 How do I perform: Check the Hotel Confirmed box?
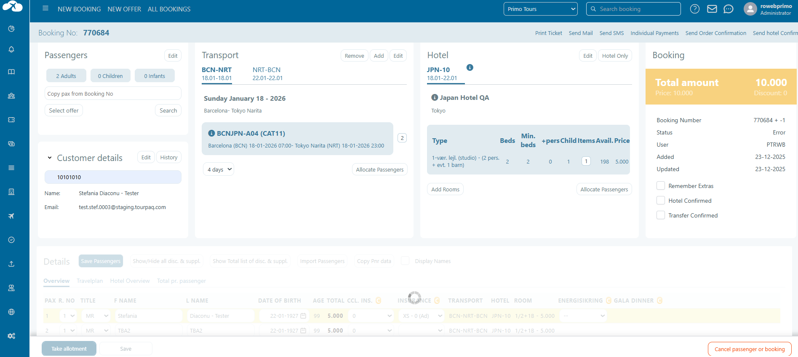[661, 201]
